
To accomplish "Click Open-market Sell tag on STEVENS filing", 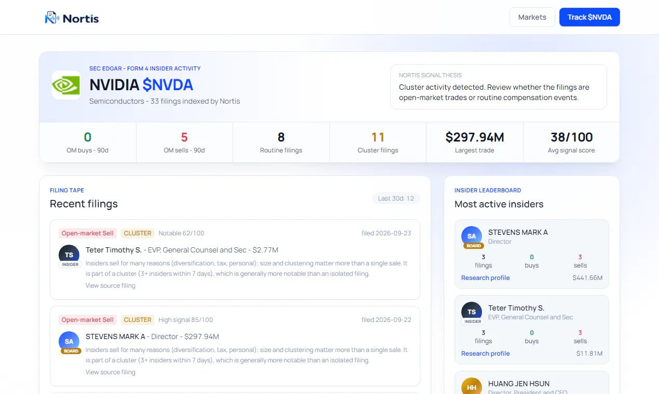I will [x=88, y=320].
